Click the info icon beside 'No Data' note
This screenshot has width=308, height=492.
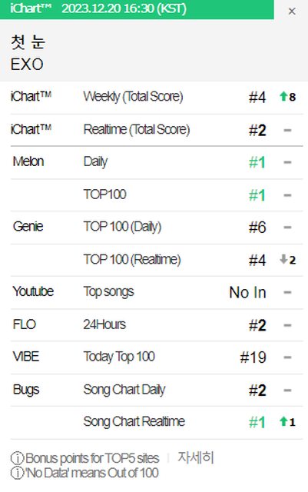coord(17,473)
